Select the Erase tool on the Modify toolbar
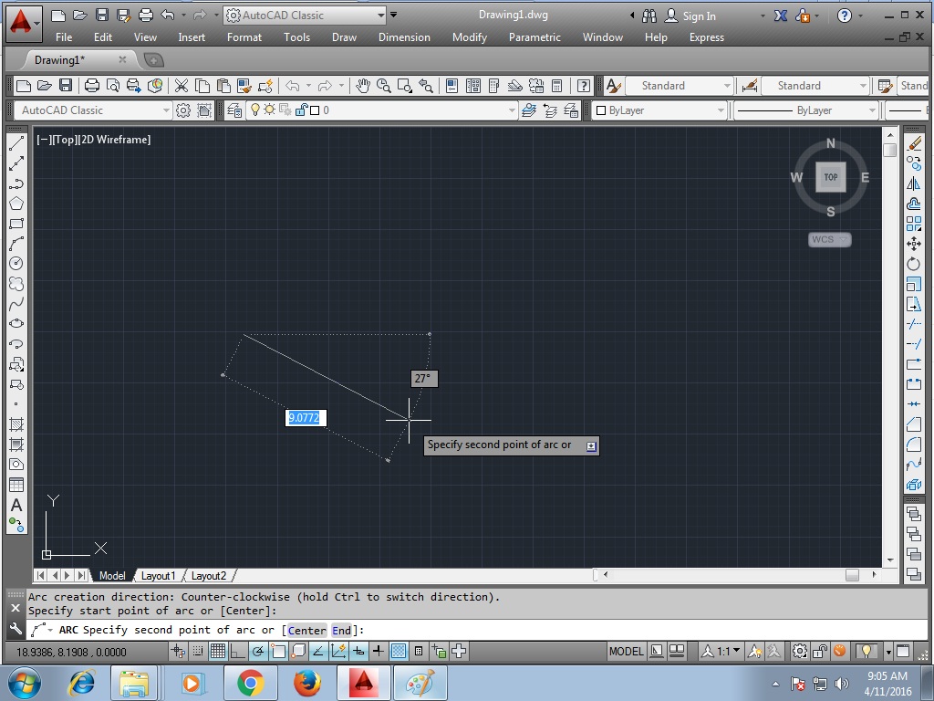The image size is (934, 701). (x=914, y=141)
